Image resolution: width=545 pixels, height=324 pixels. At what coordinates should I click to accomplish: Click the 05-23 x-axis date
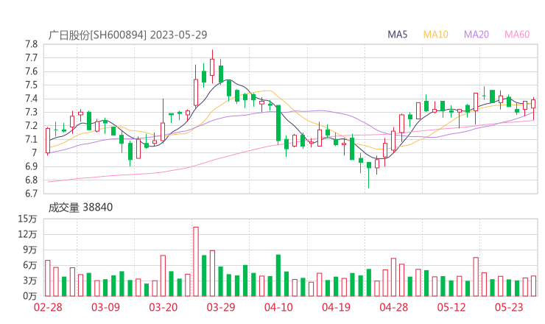[x=508, y=307]
